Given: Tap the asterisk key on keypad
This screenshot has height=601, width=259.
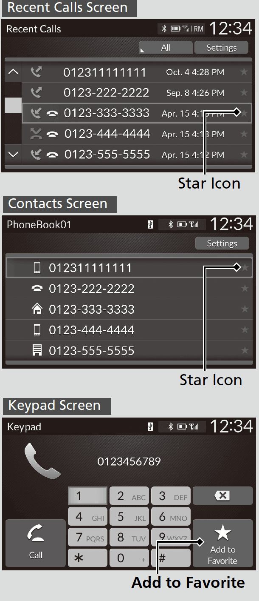Looking at the screenshot, I should pyautogui.click(x=87, y=558).
